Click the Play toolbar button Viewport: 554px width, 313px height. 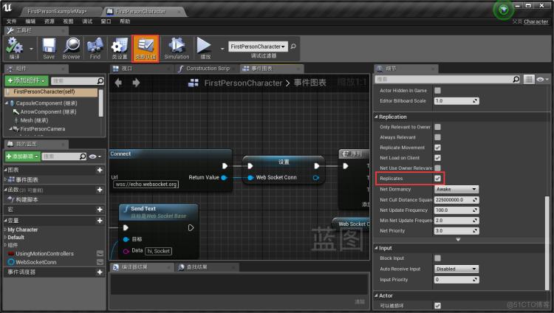click(x=205, y=48)
